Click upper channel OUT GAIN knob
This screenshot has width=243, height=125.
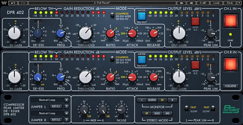point(179,33)
